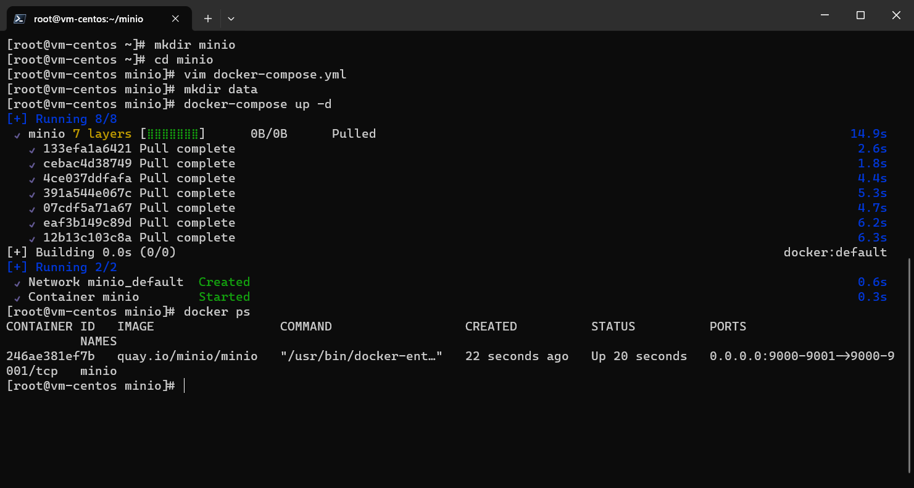Click layer ID eaf3b149c89d
Image resolution: width=914 pixels, height=488 pixels.
88,223
